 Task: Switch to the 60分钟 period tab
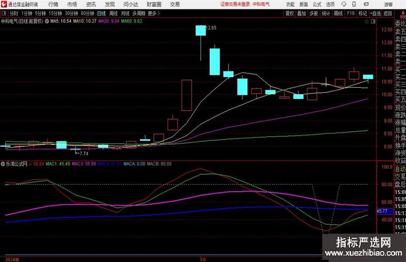point(87,13)
